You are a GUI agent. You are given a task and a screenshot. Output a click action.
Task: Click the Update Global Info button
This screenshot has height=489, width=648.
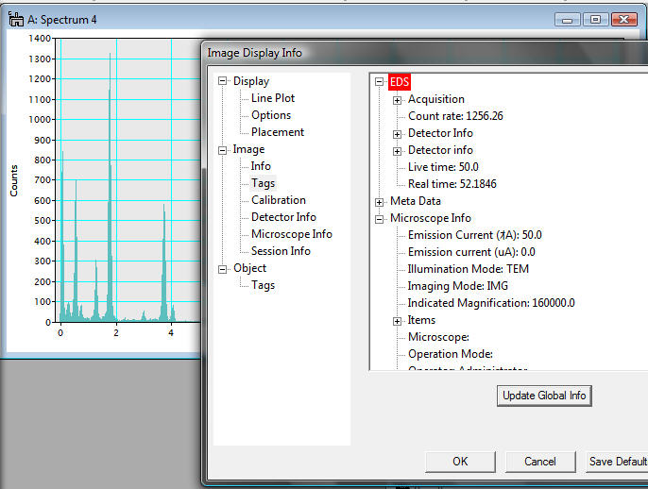[x=544, y=396]
